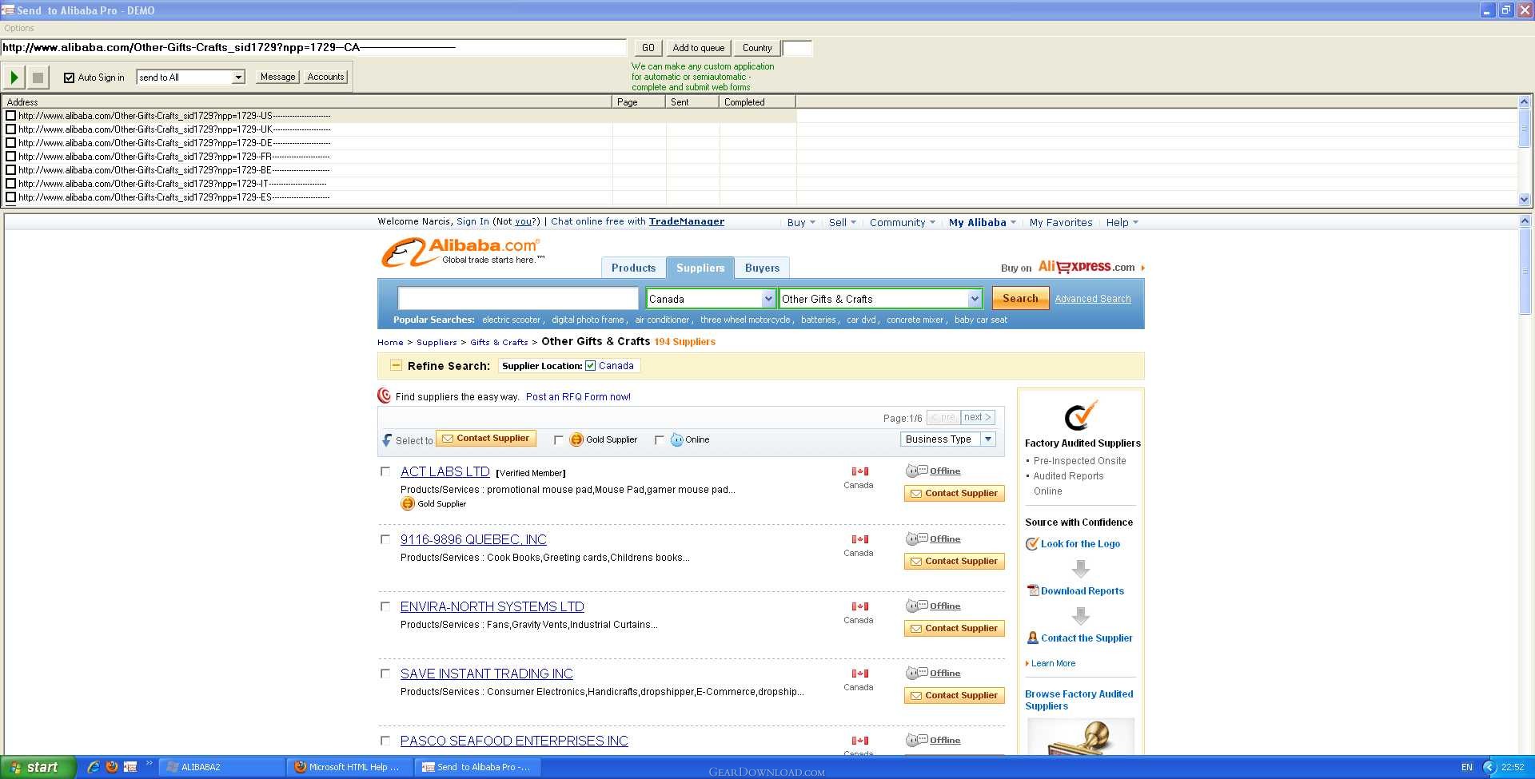This screenshot has height=779, width=1535.
Task: Click the Completed column header
Action: pos(757,102)
